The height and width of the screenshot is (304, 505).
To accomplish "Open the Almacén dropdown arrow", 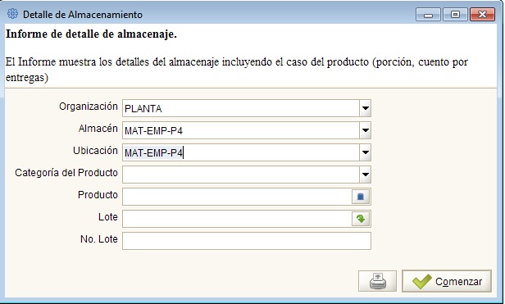I will (366, 130).
